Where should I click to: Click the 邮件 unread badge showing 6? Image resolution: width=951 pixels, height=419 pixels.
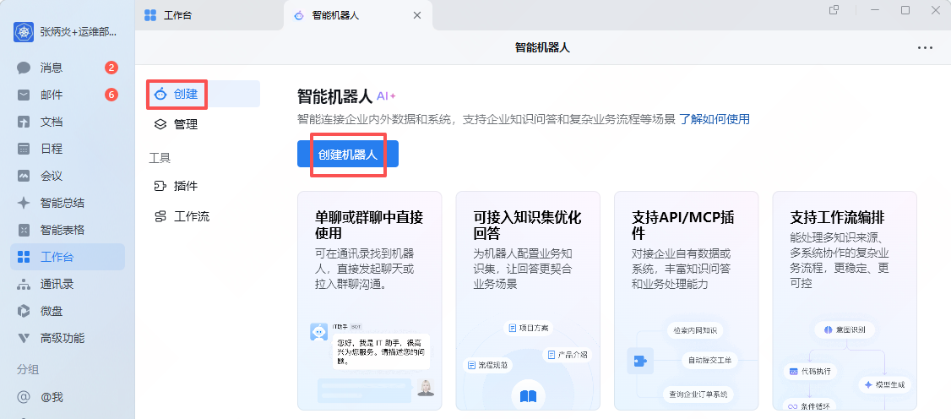pyautogui.click(x=111, y=95)
